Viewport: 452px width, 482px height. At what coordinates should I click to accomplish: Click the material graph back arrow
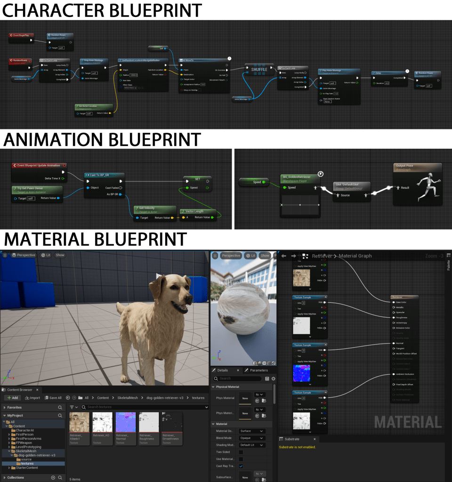point(283,256)
